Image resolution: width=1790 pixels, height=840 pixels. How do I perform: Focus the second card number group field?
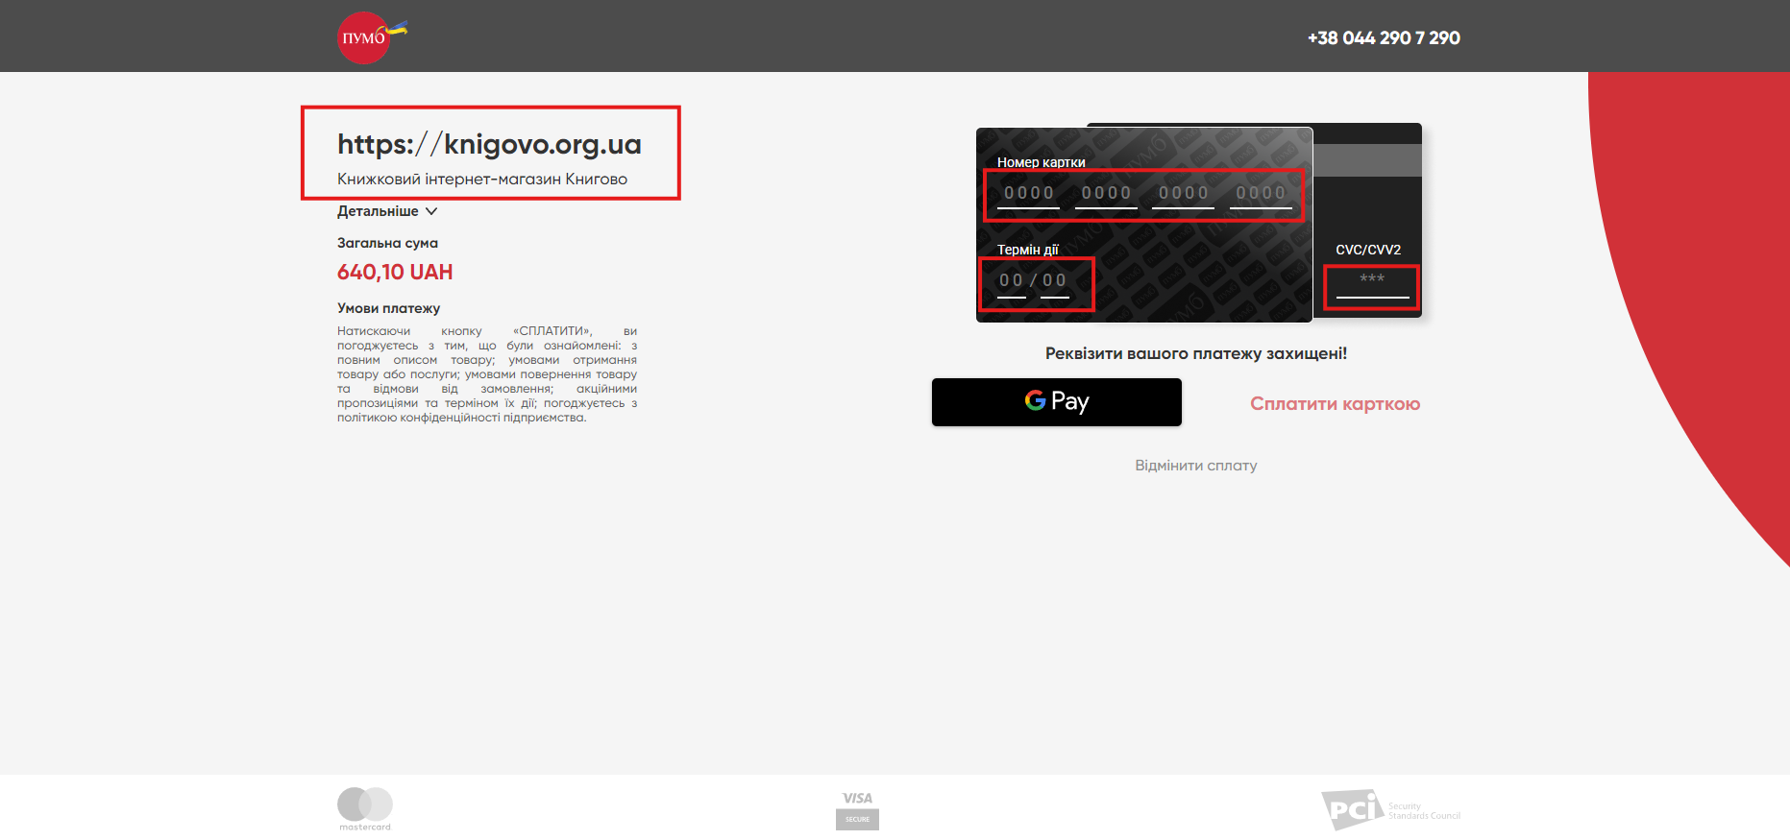point(1106,194)
